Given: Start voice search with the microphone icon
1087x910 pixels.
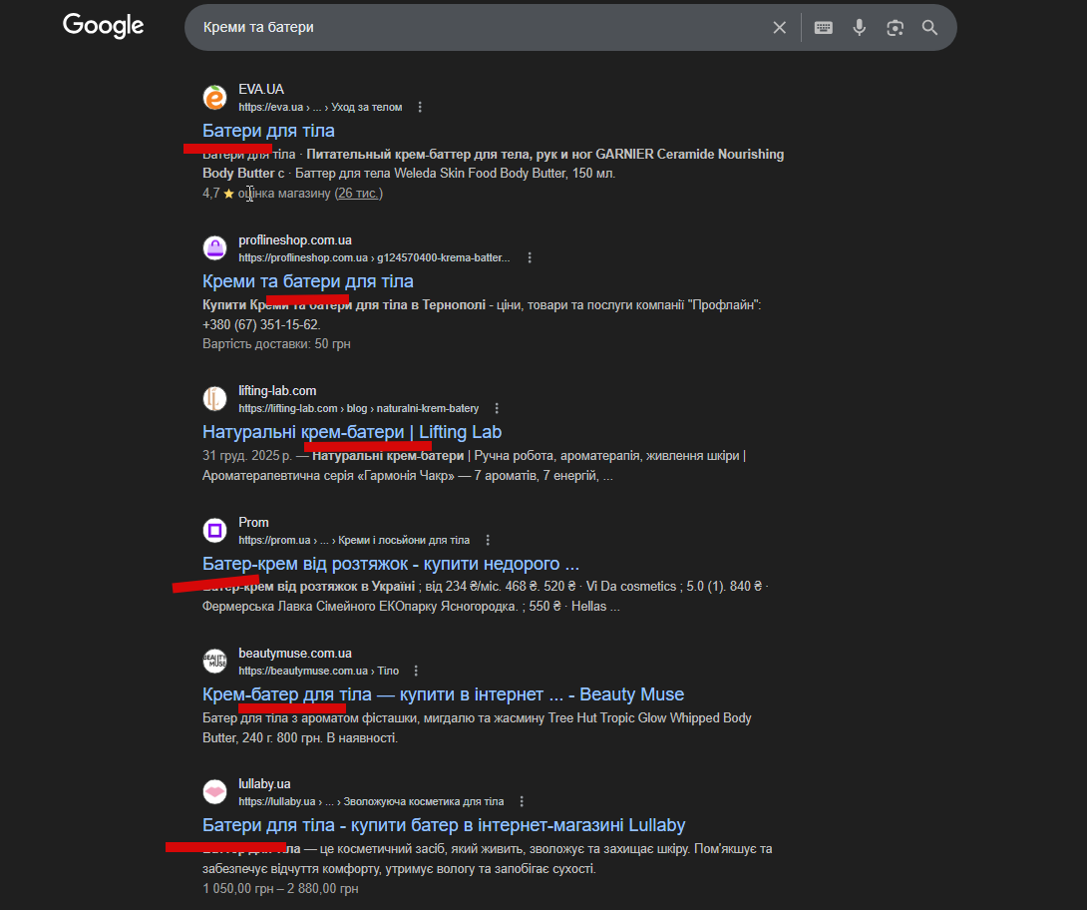Looking at the screenshot, I should point(859,28).
